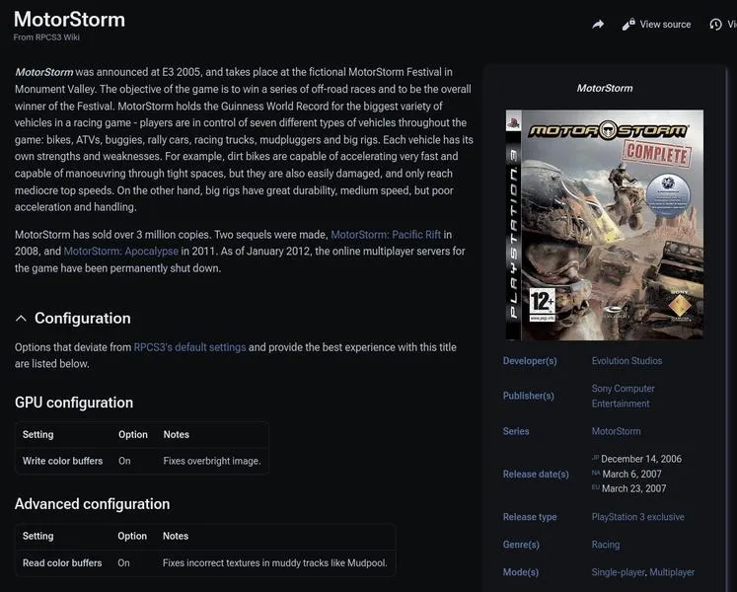Click the Publisher(s) infobox label
This screenshot has height=592, width=737.
[528, 396]
